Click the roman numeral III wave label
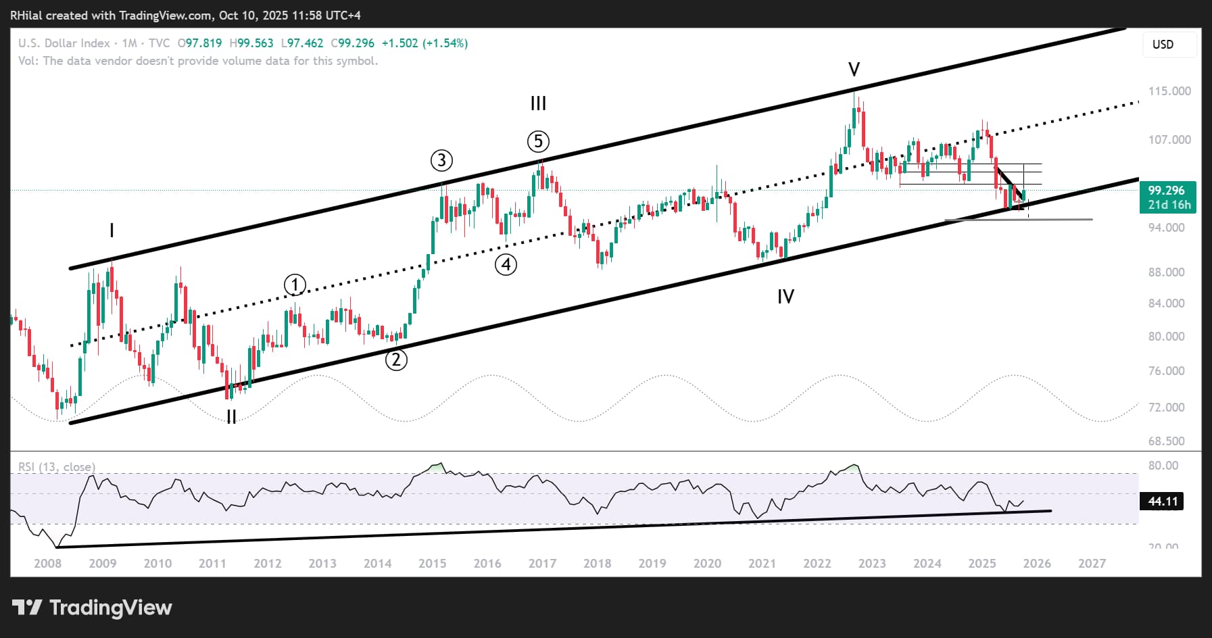The height and width of the screenshot is (638, 1212). (x=538, y=103)
